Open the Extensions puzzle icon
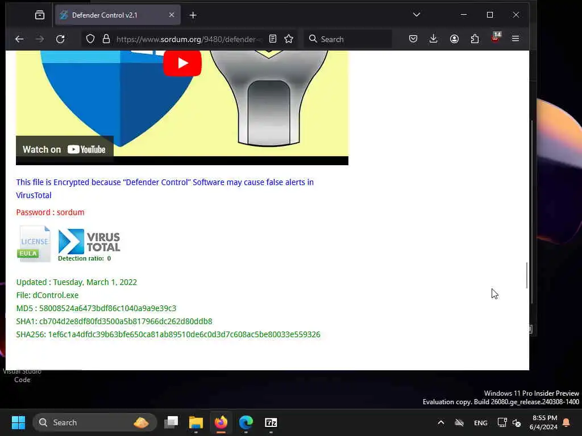The height and width of the screenshot is (436, 582). (475, 39)
